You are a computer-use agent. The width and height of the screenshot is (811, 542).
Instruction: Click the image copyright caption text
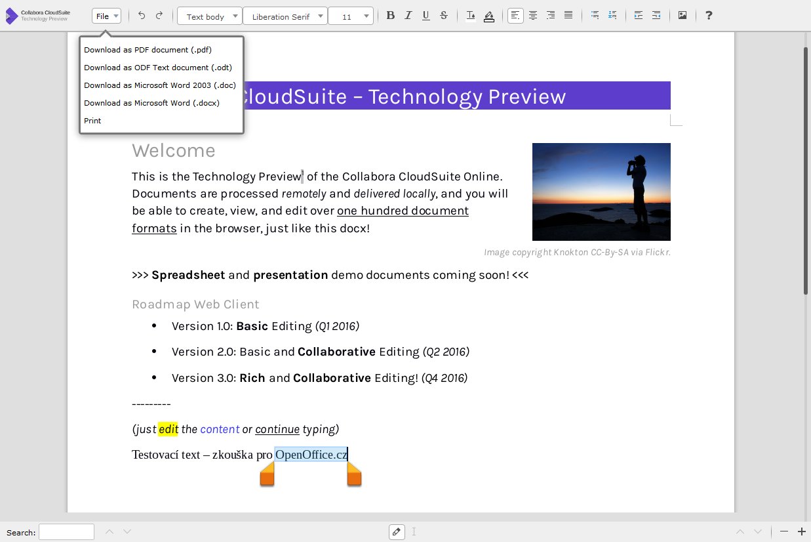click(577, 252)
